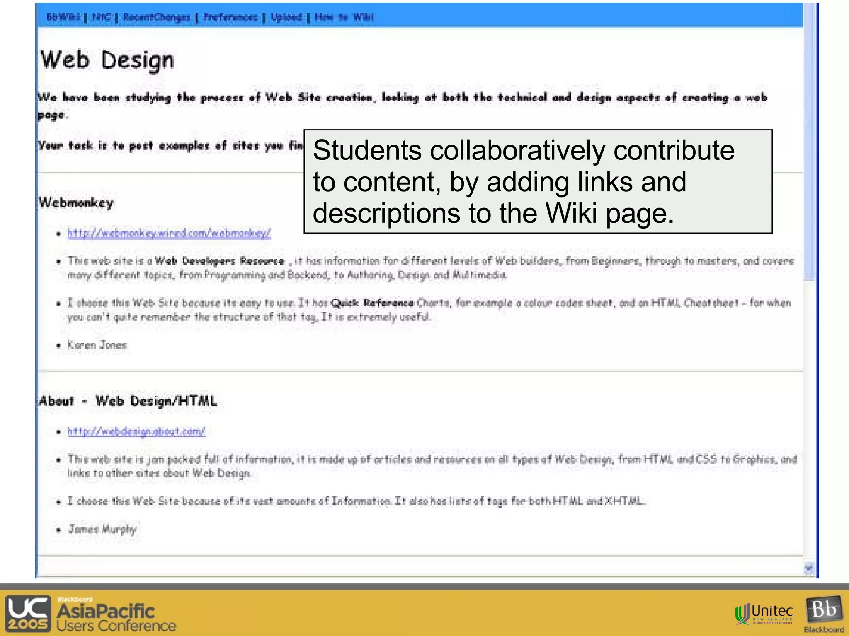The image size is (849, 636).
Task: Click the Web Design page heading
Action: [107, 60]
